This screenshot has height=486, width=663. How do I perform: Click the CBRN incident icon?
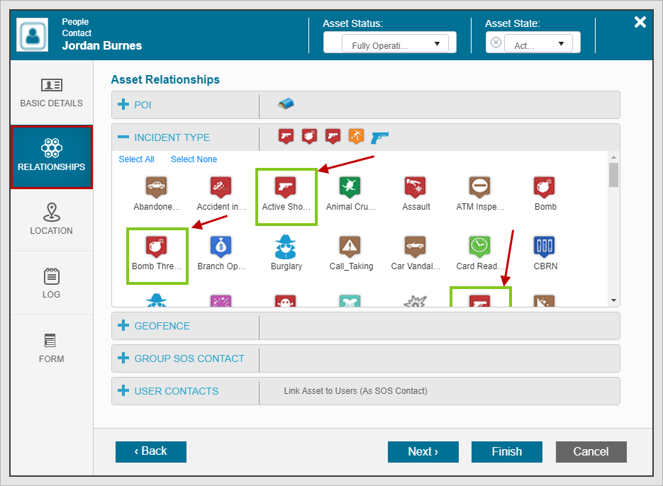click(x=545, y=247)
